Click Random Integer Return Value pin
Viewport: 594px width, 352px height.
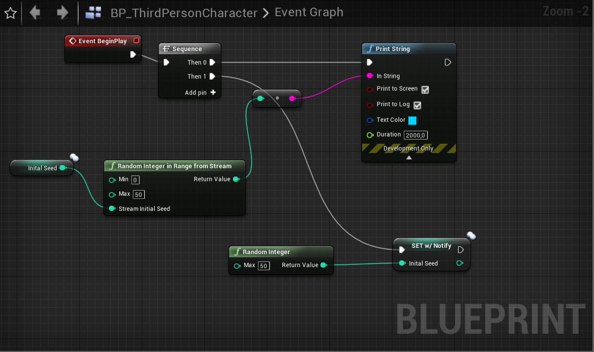point(324,265)
